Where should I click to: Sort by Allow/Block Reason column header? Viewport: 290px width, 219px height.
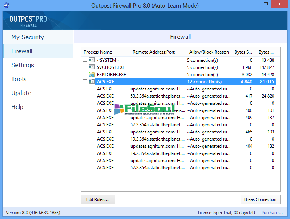tap(210, 52)
